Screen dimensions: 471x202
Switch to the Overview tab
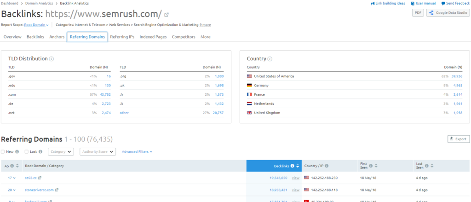(x=12, y=37)
